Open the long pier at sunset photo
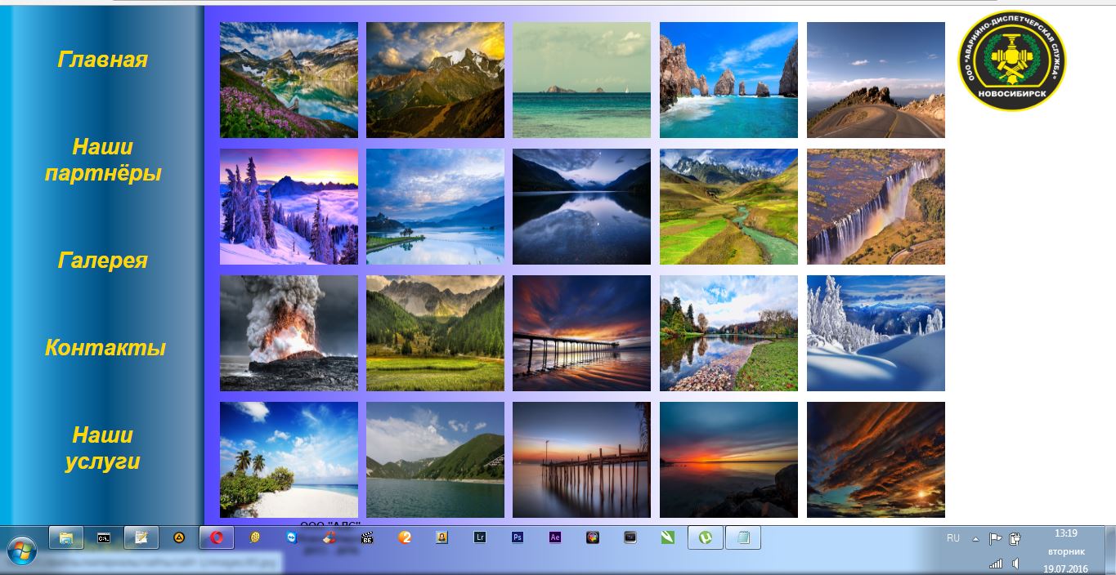 point(581,333)
